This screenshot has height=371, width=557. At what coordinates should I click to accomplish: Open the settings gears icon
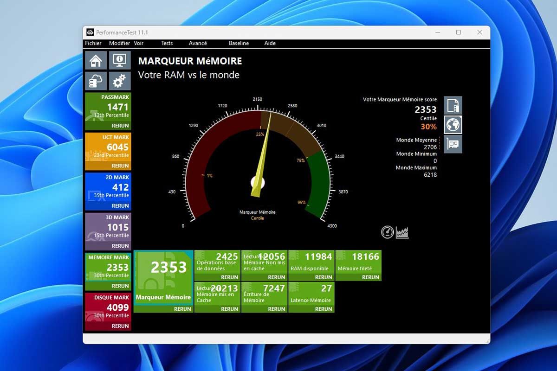pos(120,81)
